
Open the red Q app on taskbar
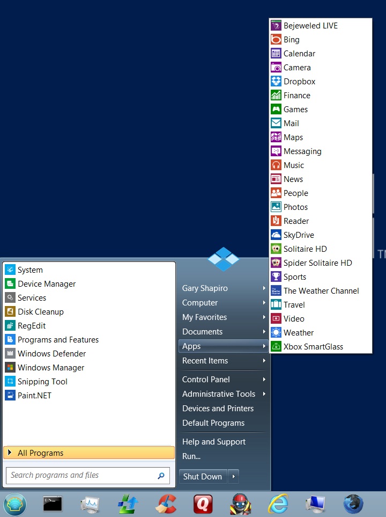(203, 504)
